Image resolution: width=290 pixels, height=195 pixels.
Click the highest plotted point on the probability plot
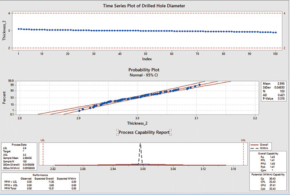pyautogui.click(x=199, y=85)
